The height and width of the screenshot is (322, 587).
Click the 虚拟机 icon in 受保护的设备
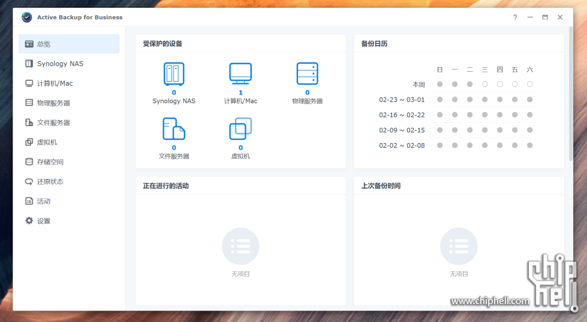[x=240, y=129]
